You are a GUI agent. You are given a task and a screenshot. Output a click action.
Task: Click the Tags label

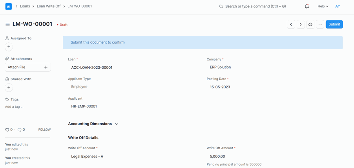[x=15, y=99]
